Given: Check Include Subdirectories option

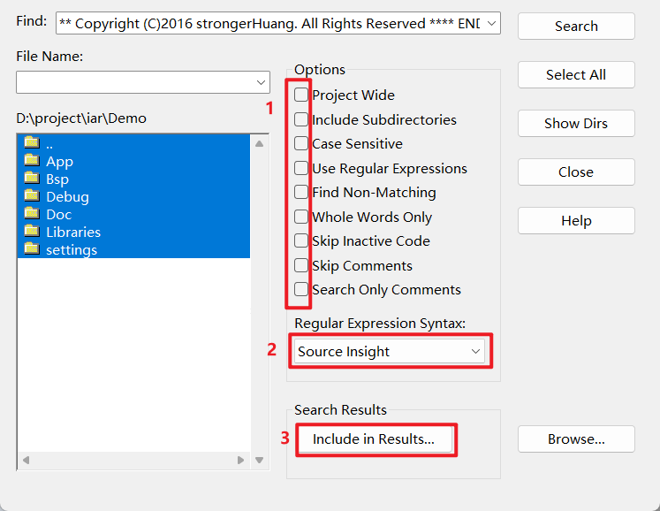Looking at the screenshot, I should click(x=301, y=119).
